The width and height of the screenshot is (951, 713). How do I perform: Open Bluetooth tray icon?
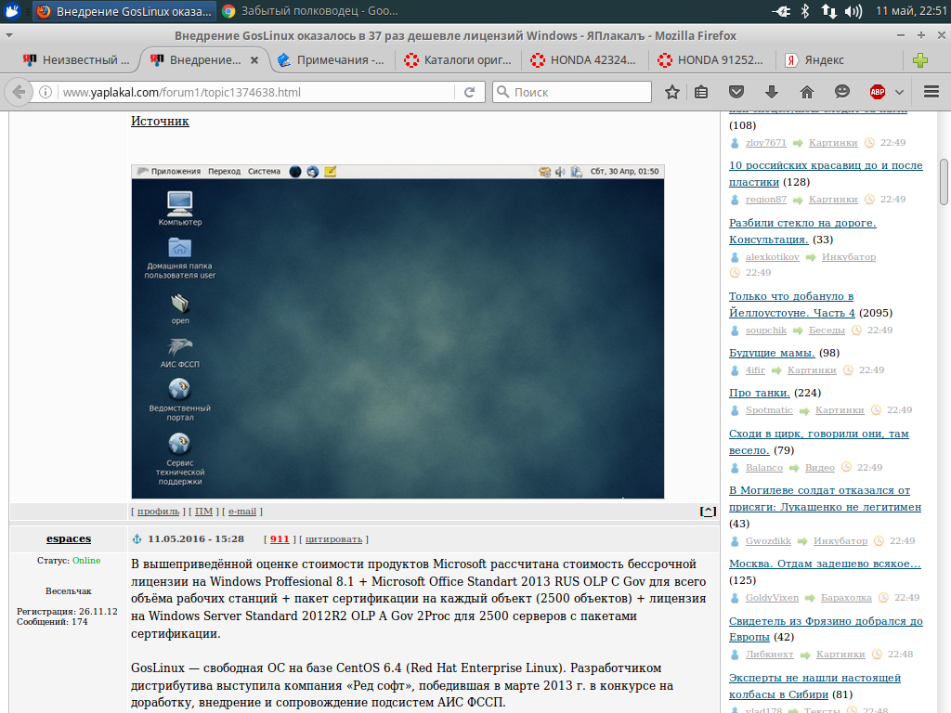click(x=805, y=11)
